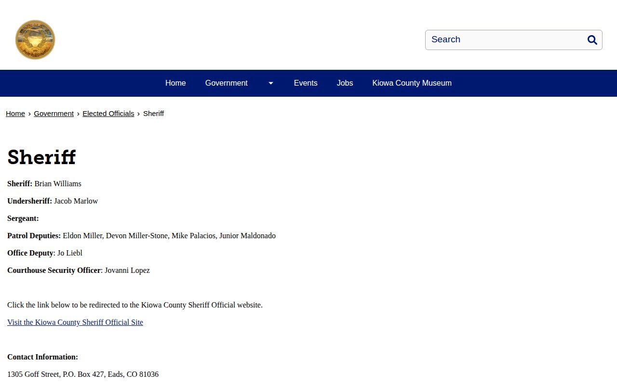Click the Sergeant label

(23, 218)
